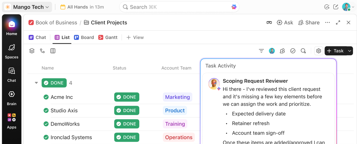Toggle the Acme Inc task completion check
Screen dimensions: 357x144
[46, 97]
